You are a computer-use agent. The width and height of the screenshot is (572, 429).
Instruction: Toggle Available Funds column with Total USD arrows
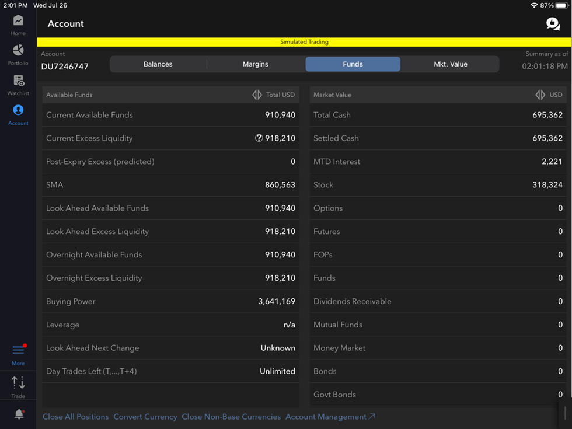click(x=257, y=95)
